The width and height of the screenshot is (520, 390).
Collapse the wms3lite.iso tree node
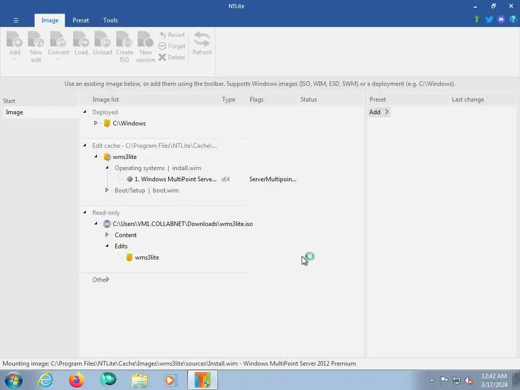[96, 223]
